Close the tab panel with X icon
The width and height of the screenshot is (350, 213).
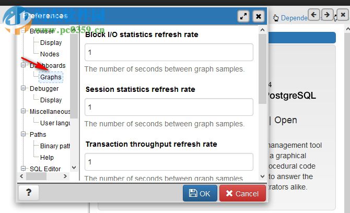click(343, 15)
